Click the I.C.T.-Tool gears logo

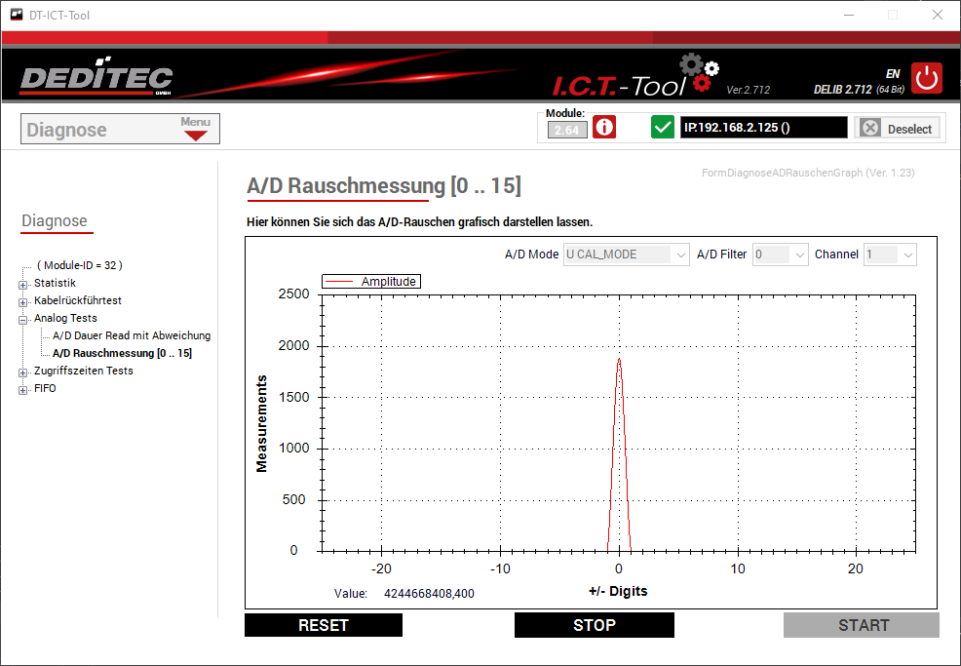(699, 74)
